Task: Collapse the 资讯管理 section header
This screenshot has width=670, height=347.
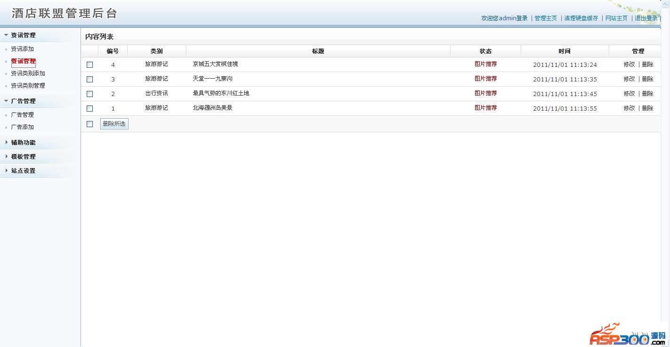Action: pyautogui.click(x=23, y=35)
